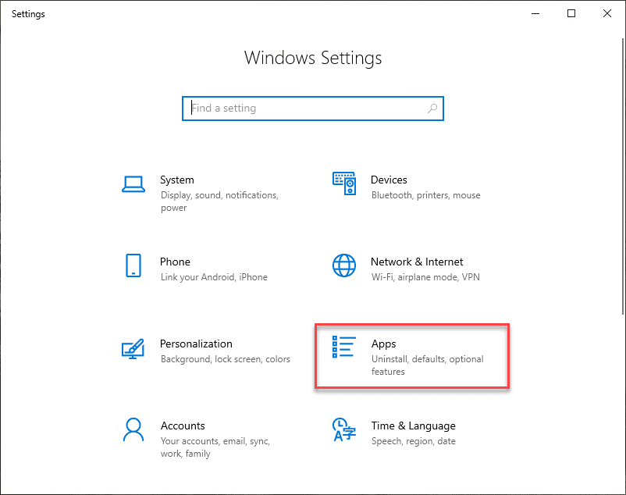Click the Time & Language icon

(x=343, y=429)
